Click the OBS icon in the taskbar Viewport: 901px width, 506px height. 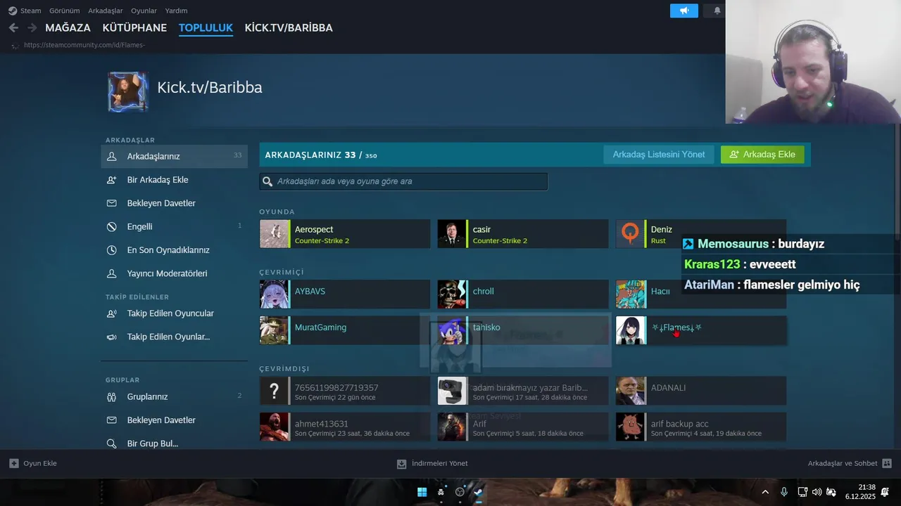click(460, 492)
